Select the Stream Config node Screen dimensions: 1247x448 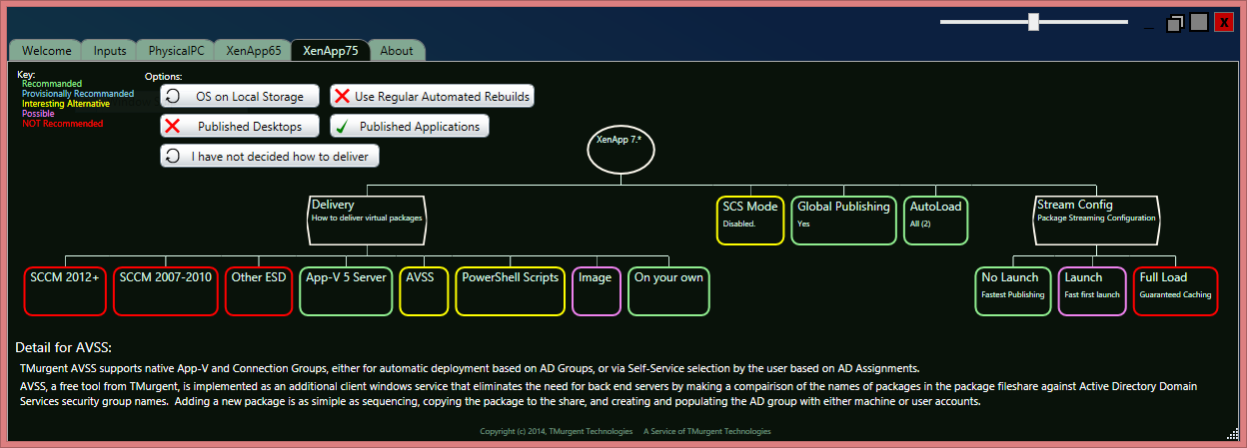point(1096,220)
